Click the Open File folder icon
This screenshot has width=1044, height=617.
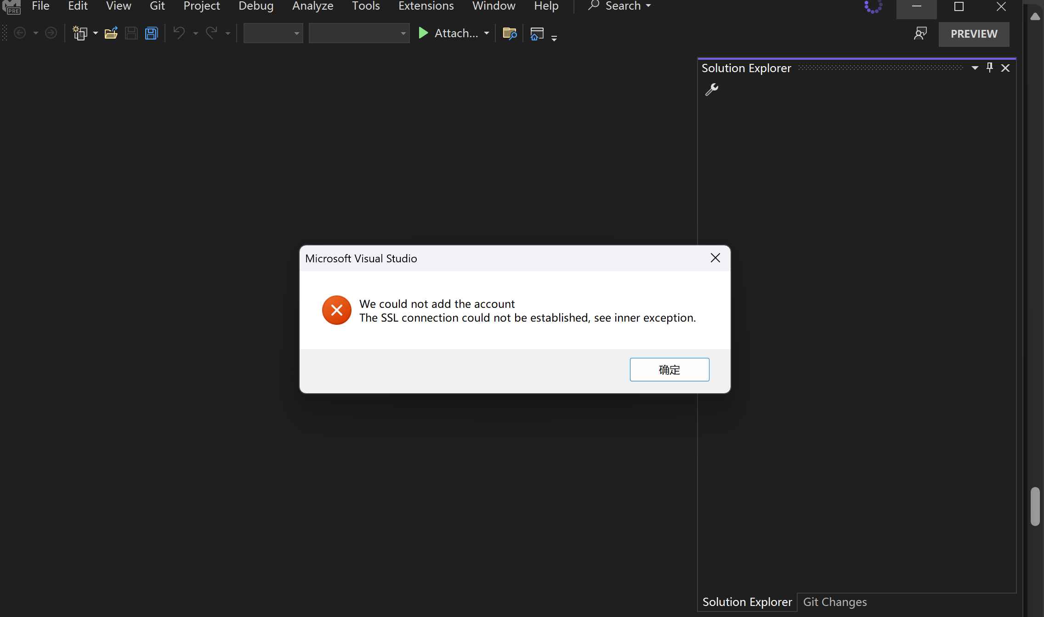tap(111, 33)
